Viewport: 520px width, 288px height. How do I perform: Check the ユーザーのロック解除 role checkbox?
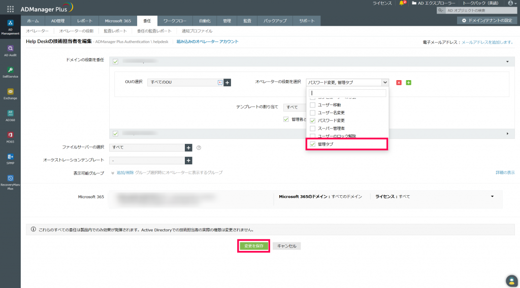[312, 136]
